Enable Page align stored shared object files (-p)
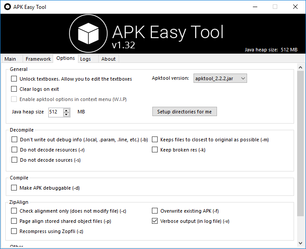The image size is (306, 249). [x=14, y=221]
